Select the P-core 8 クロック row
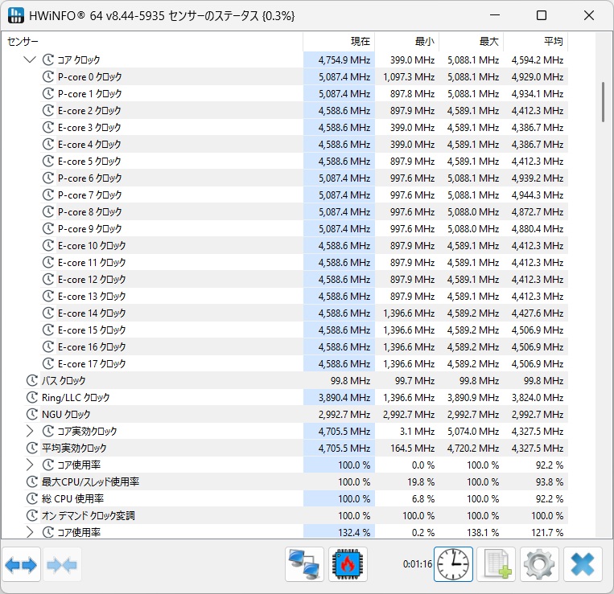The width and height of the screenshot is (614, 594). point(304,211)
